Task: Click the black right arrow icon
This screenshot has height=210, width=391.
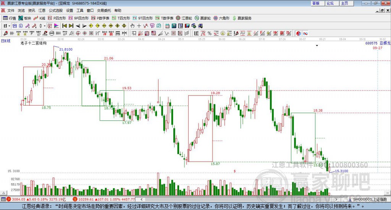Action: pos(84,26)
